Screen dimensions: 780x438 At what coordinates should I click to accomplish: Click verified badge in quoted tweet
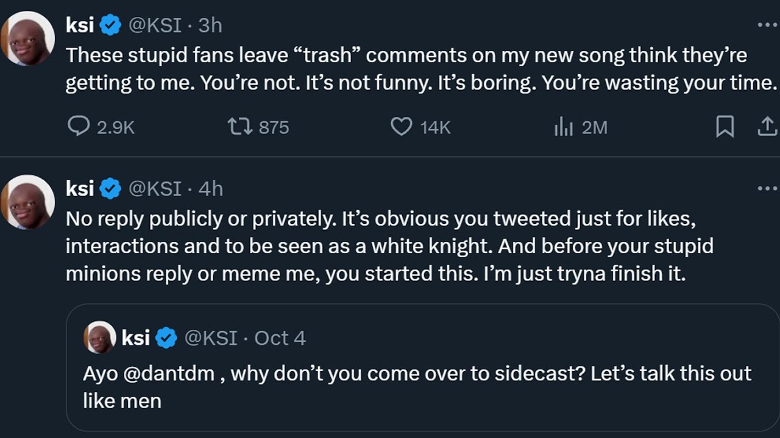(166, 338)
